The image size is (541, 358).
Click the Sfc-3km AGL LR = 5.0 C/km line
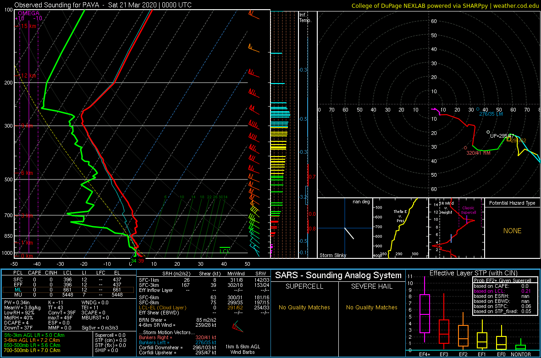(x=34, y=336)
